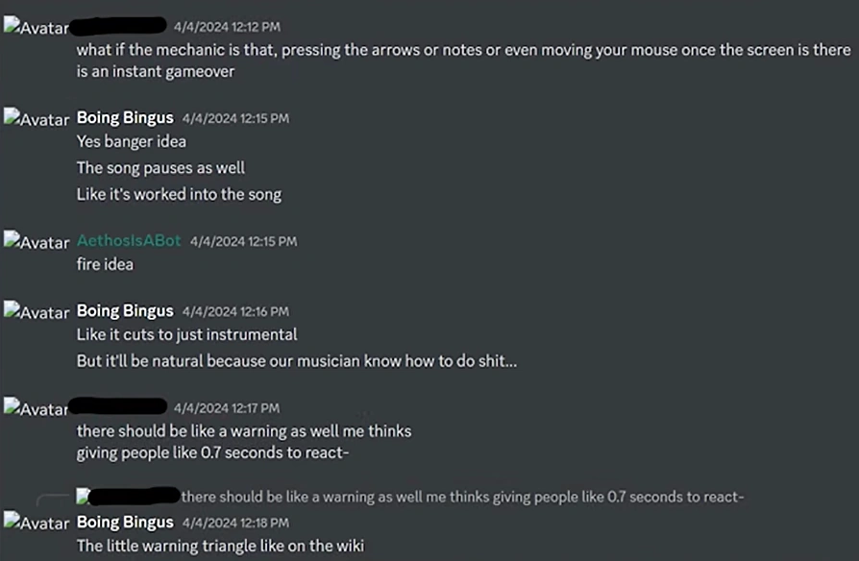Click Boing Bingus's avatar at 12:18 PM
The width and height of the screenshot is (859, 561).
coord(36,523)
